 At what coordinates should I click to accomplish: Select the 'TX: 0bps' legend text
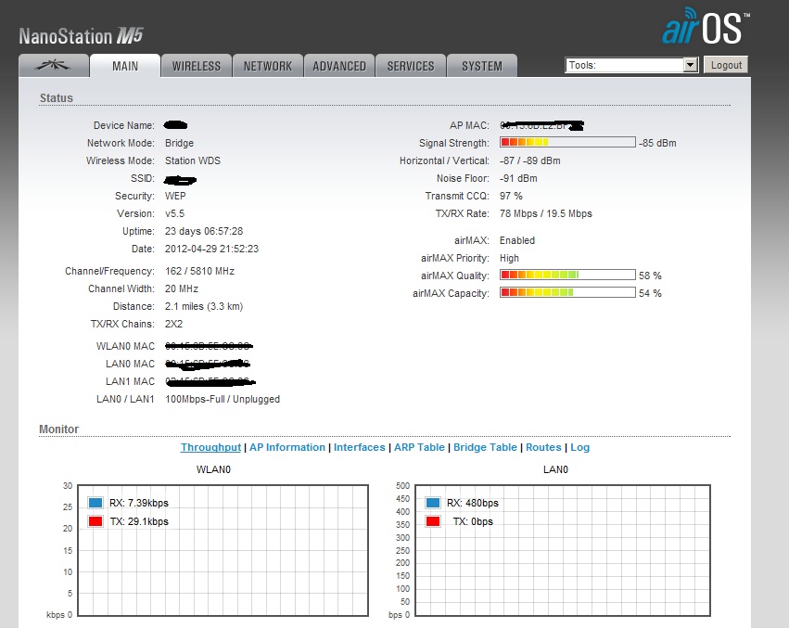[473, 521]
